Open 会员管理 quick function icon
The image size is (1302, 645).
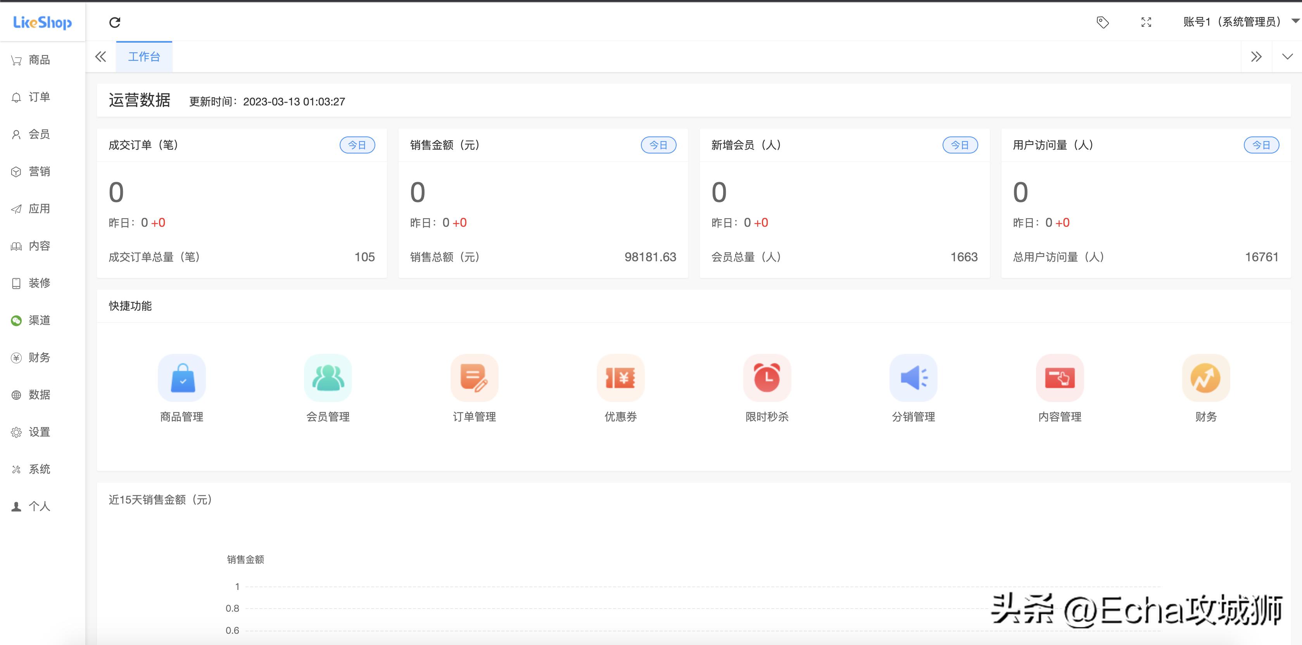tap(328, 378)
